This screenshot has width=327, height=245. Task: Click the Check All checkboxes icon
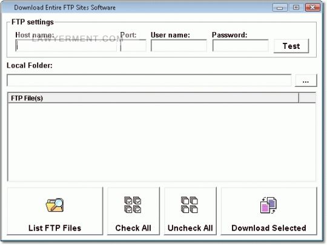point(133,205)
